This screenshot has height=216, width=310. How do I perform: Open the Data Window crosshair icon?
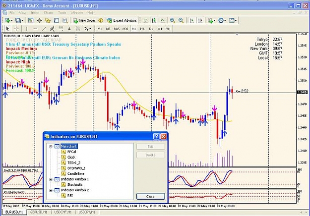tap(39, 20)
